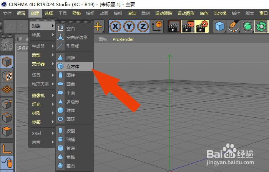
Task: Open the 动画 menu
Action: [104, 13]
